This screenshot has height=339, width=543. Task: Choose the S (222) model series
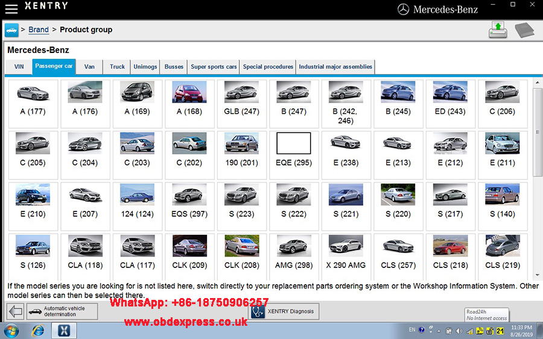294,207
